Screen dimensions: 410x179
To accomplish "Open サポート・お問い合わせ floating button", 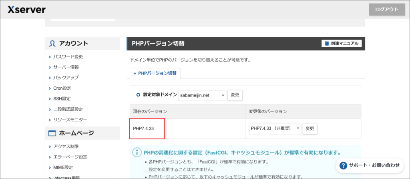I will [370, 165].
